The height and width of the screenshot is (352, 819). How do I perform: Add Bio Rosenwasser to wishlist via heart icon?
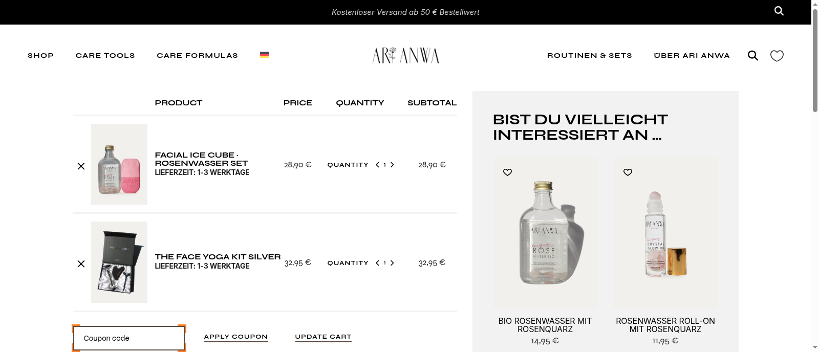[x=507, y=172]
